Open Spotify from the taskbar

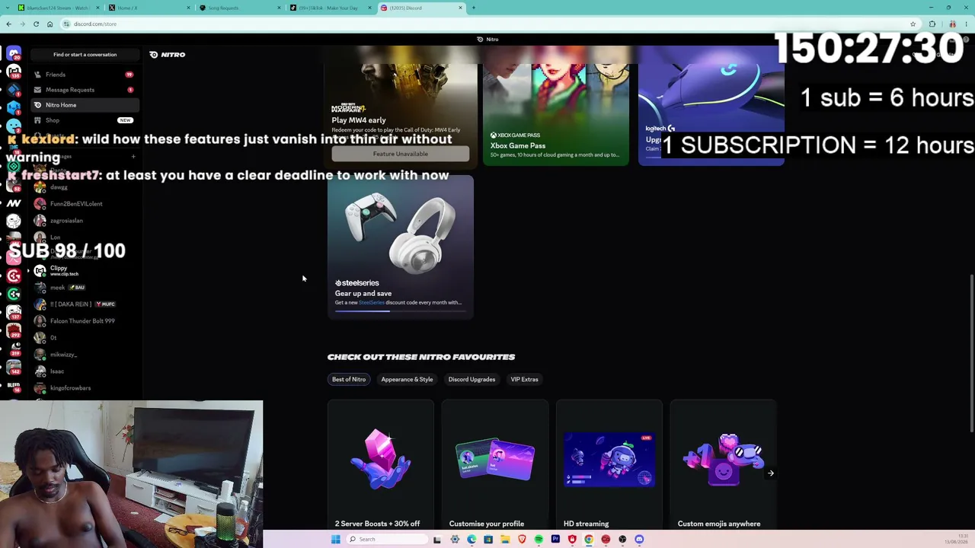pos(539,540)
